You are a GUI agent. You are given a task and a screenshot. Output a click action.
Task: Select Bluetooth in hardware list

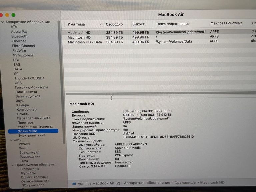[19, 36]
